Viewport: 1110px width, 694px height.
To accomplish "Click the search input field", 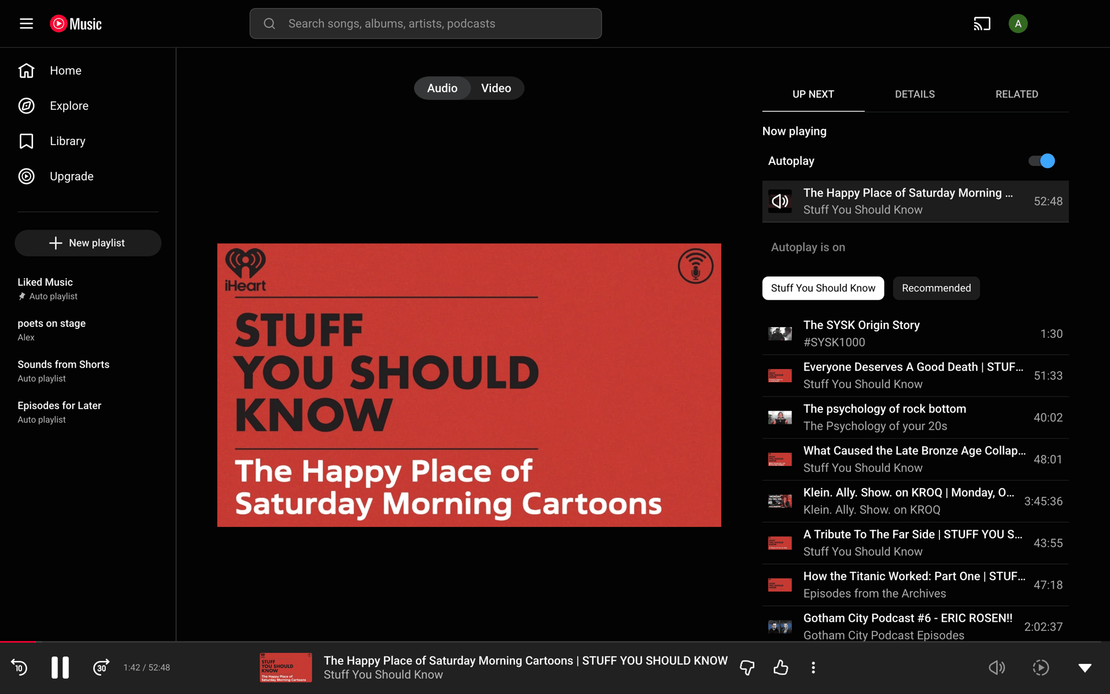I will [425, 24].
